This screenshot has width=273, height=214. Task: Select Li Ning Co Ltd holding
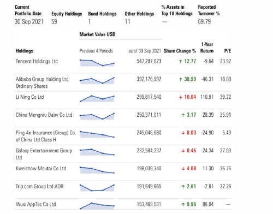click(30, 97)
